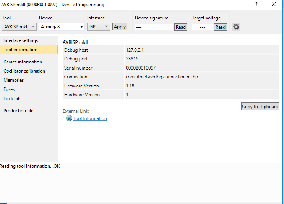The height and width of the screenshot is (204, 284).
Task: Click the Device signature field
Action: (154, 27)
